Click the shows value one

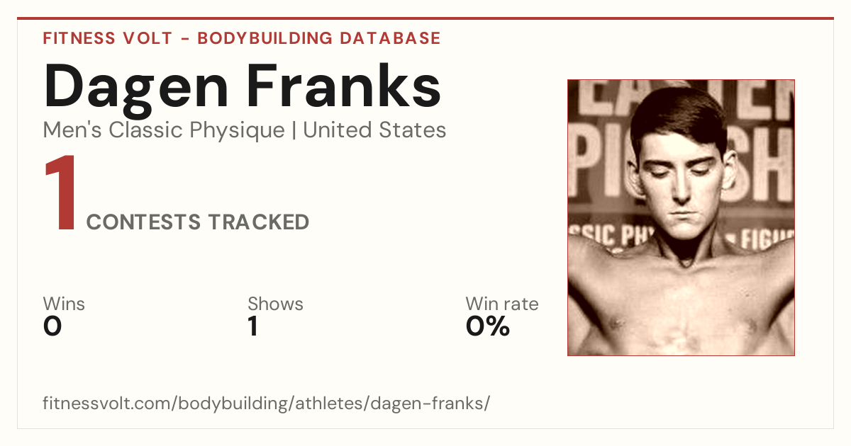pyautogui.click(x=253, y=326)
